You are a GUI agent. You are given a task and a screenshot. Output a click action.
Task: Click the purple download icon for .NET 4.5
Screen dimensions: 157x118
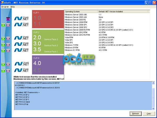coord(8,71)
